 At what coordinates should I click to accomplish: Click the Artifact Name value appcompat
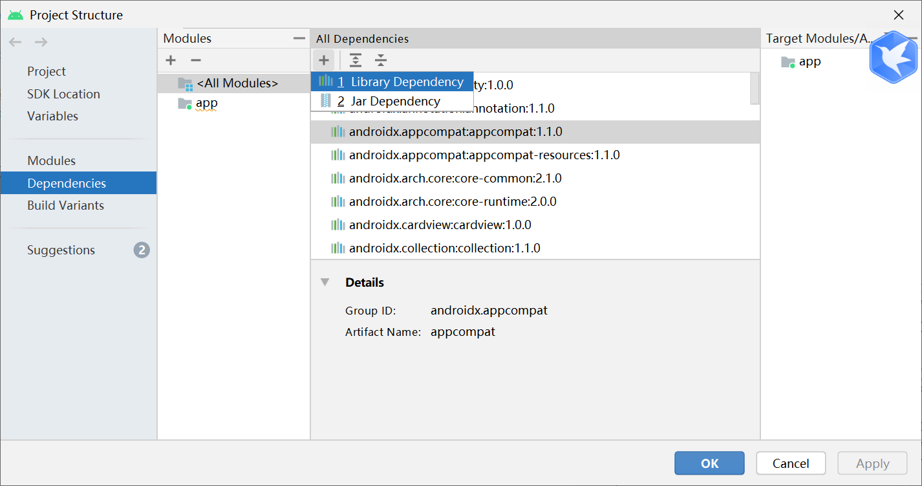(463, 332)
